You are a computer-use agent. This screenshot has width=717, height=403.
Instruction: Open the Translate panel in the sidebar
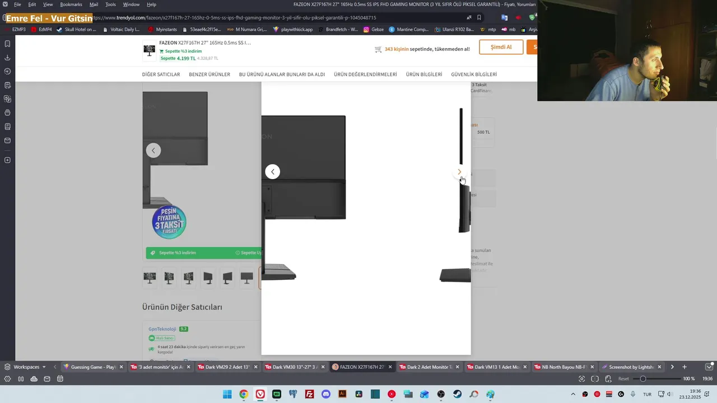click(7, 99)
